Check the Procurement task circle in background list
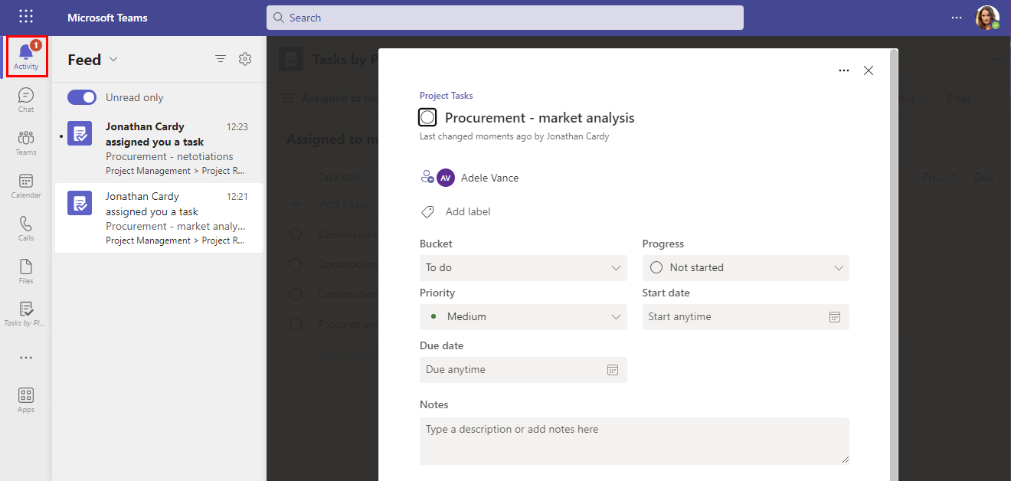The image size is (1011, 481). click(296, 324)
